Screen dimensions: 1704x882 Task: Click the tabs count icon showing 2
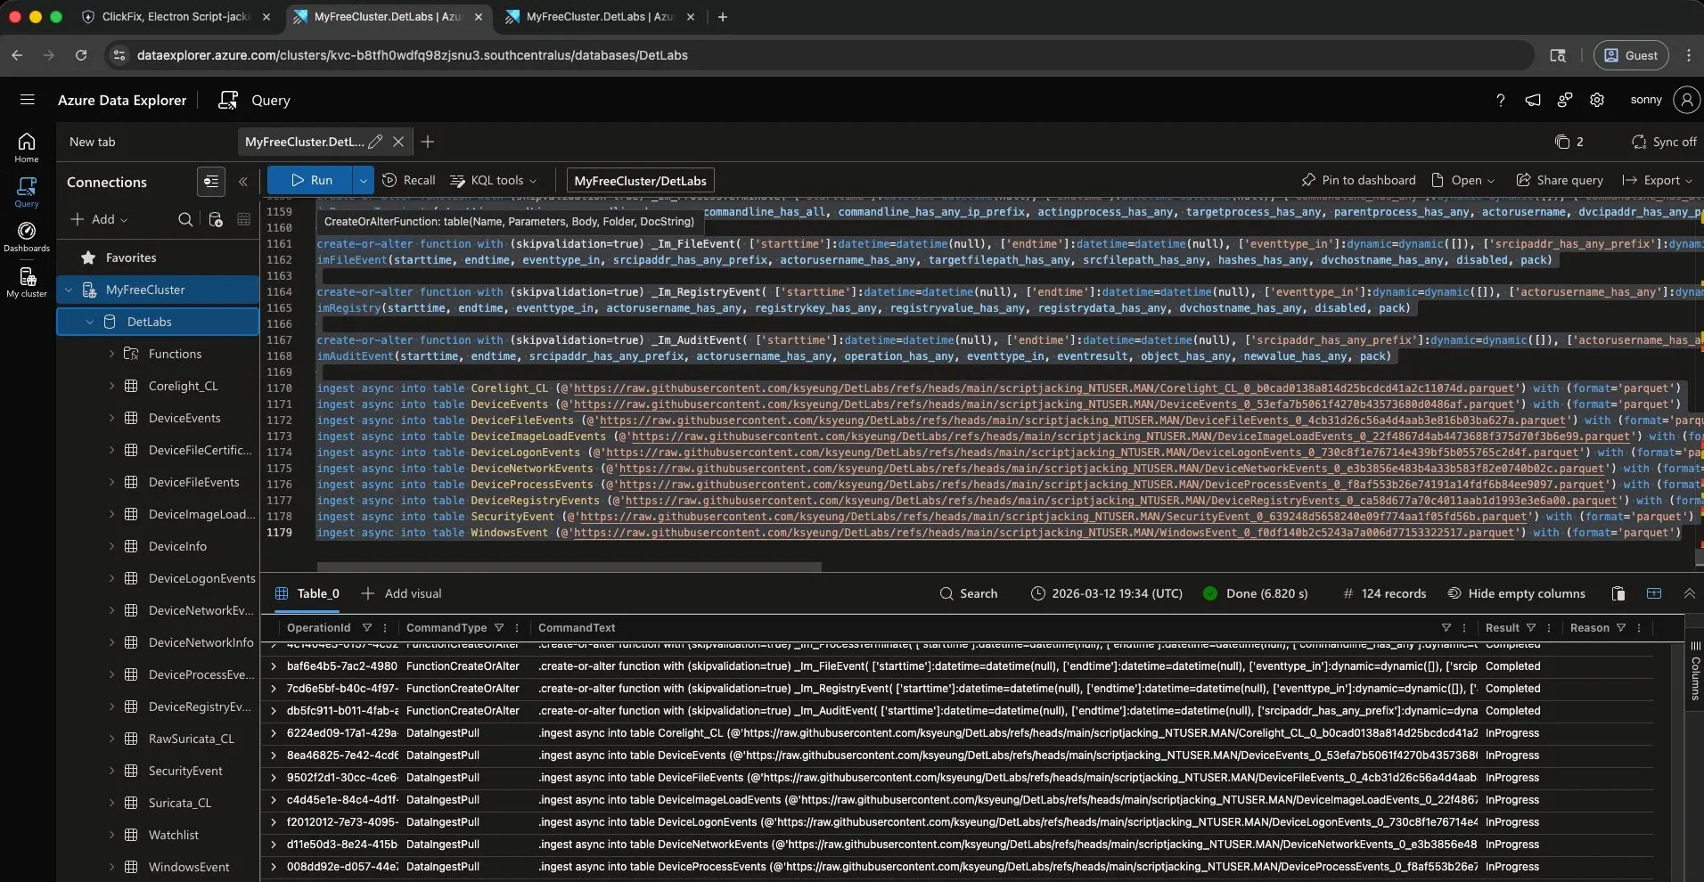pos(1569,142)
